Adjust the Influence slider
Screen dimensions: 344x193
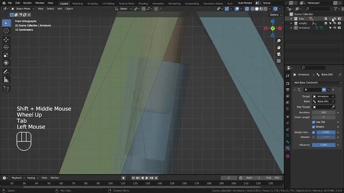(324, 145)
